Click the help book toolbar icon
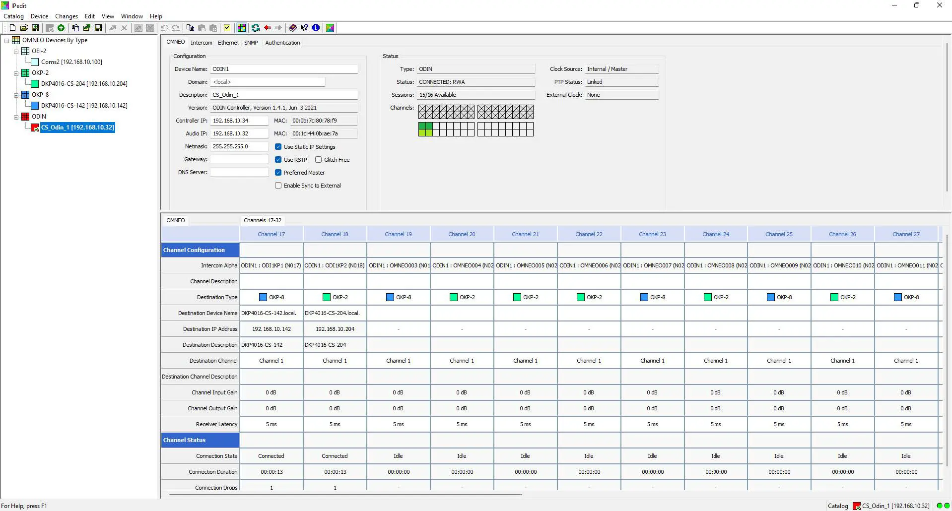The width and height of the screenshot is (952, 511). 293,28
